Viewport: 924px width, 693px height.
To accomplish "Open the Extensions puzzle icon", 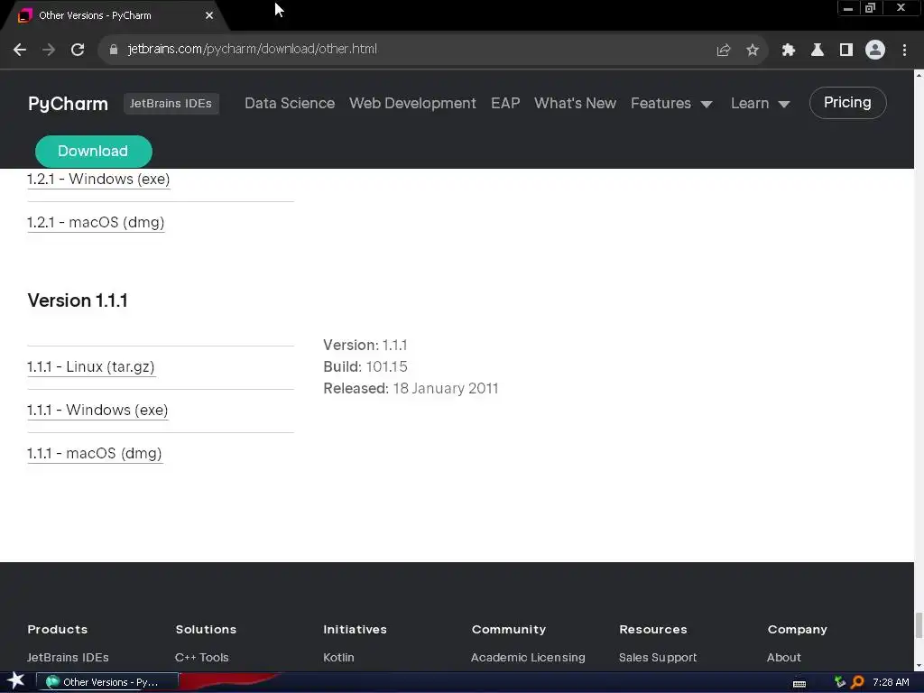I will point(789,51).
